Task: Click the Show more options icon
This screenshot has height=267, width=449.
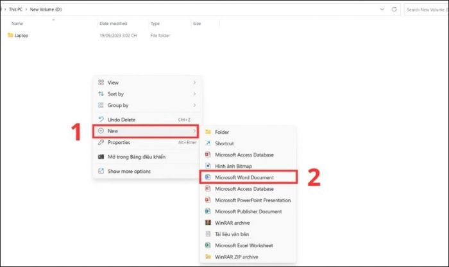Action: 101,171
